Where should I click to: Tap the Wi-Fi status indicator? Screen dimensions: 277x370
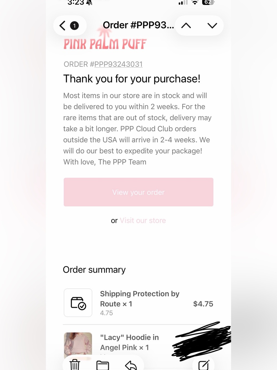(x=195, y=2)
